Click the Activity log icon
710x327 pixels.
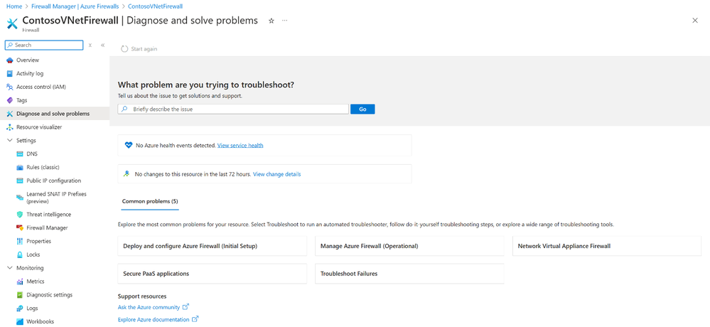point(9,73)
